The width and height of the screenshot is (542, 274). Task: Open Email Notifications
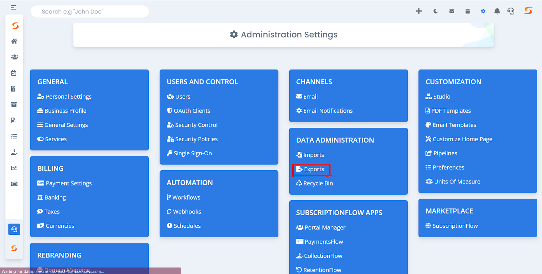325,111
